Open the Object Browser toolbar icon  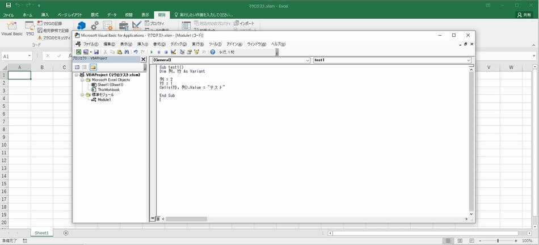coord(197,52)
